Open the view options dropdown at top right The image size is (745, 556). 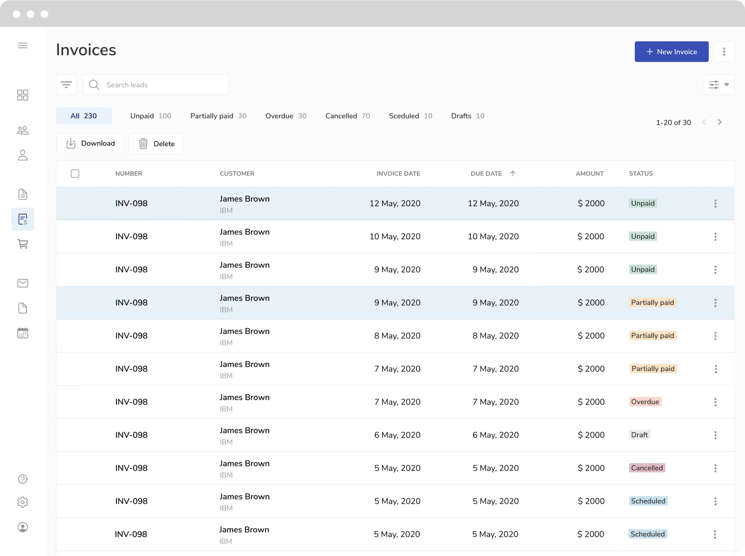coord(719,84)
